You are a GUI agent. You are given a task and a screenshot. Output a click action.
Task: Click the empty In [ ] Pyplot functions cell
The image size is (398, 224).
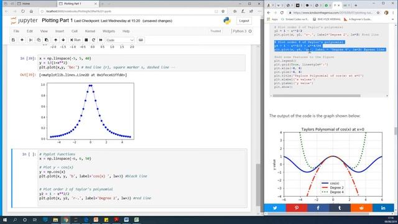pyautogui.click(x=142, y=179)
